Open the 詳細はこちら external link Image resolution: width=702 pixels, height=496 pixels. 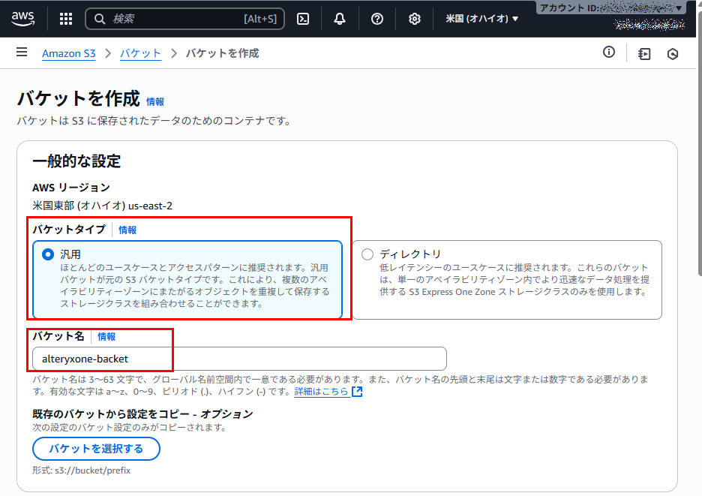click(x=328, y=392)
